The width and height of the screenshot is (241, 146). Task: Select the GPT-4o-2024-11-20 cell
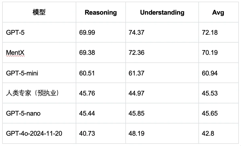click(x=34, y=134)
